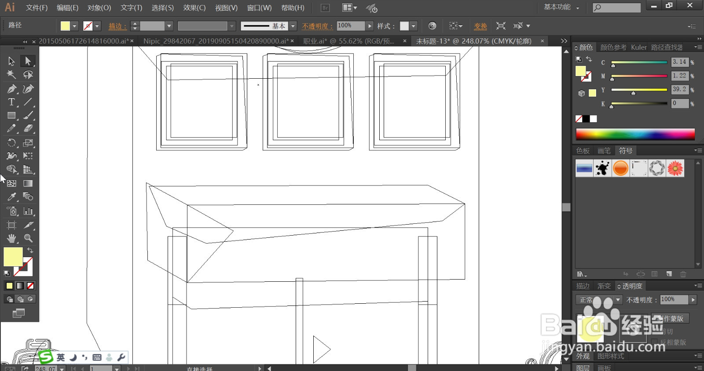Click the 制作蒙版 make mask button
704x371 pixels.
point(670,318)
